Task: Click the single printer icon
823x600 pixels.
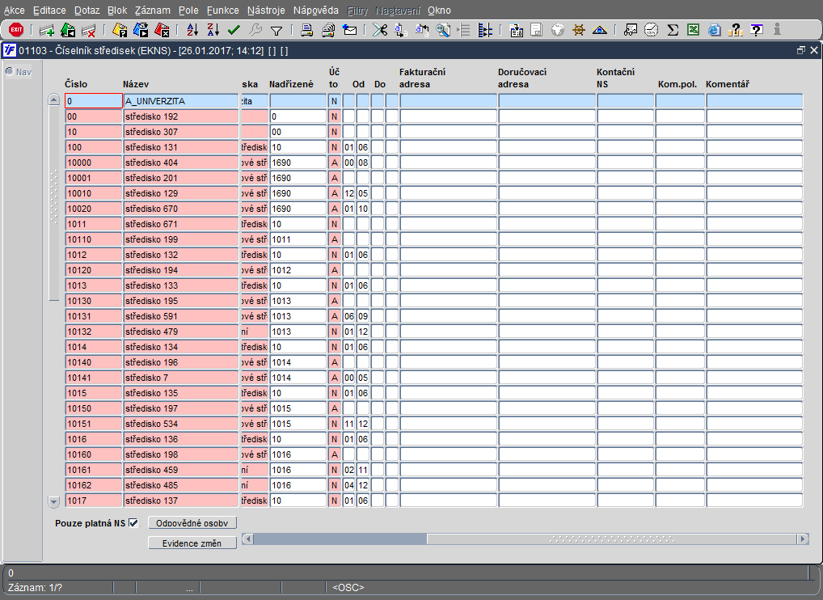Action: pyautogui.click(x=306, y=31)
